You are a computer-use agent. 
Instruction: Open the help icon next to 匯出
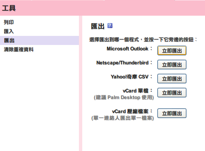110,26
